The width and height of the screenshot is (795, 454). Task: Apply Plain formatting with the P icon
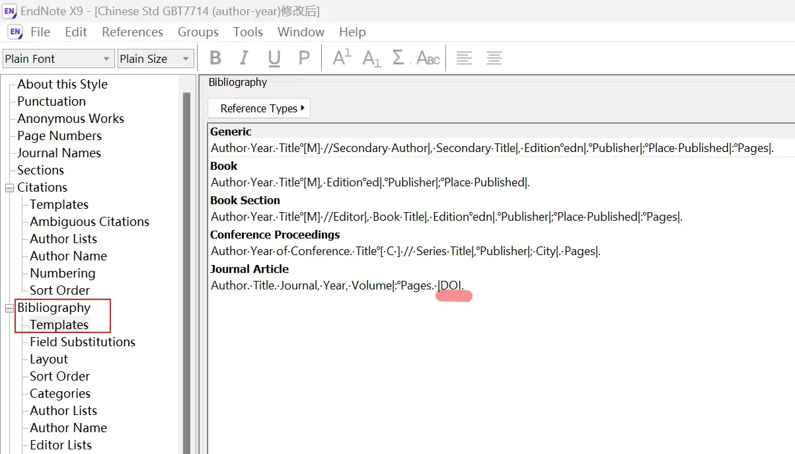tap(304, 58)
